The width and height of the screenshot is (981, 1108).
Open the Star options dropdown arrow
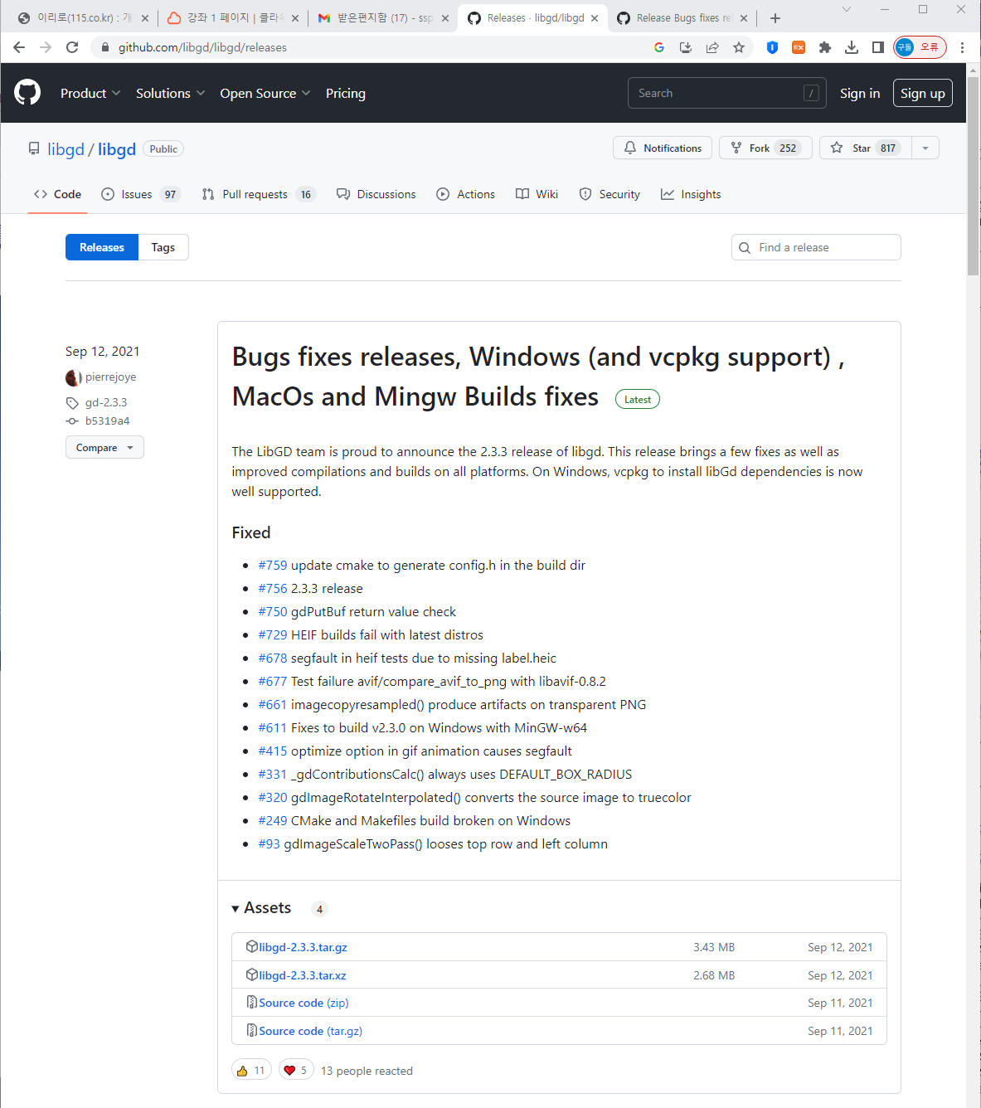[x=925, y=148]
